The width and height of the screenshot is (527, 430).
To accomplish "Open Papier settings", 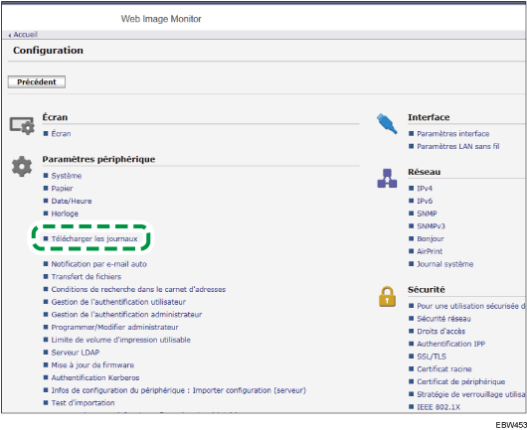I will coord(62,189).
